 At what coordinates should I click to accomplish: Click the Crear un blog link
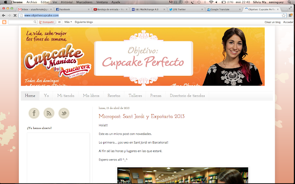pos(272,22)
